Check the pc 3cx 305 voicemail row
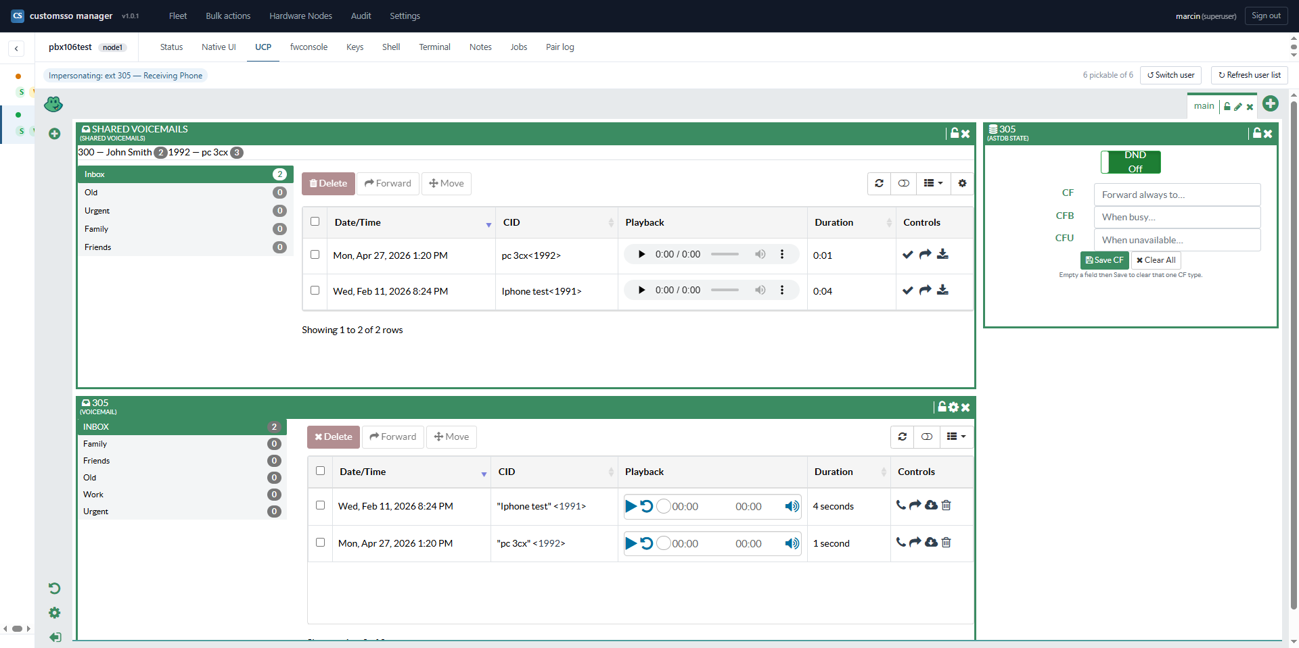Screen dimensions: 1299x648 [x=320, y=542]
